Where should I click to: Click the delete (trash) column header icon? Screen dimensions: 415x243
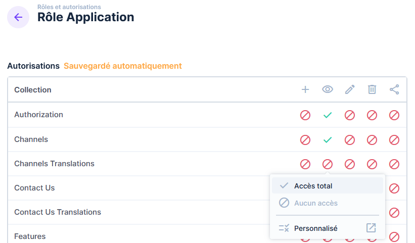coord(372,89)
